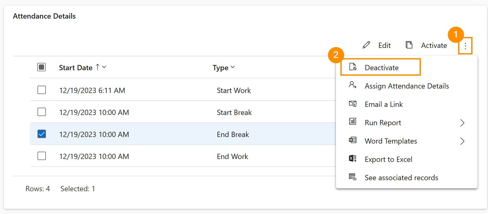Click the Run Report chart icon

click(353, 122)
